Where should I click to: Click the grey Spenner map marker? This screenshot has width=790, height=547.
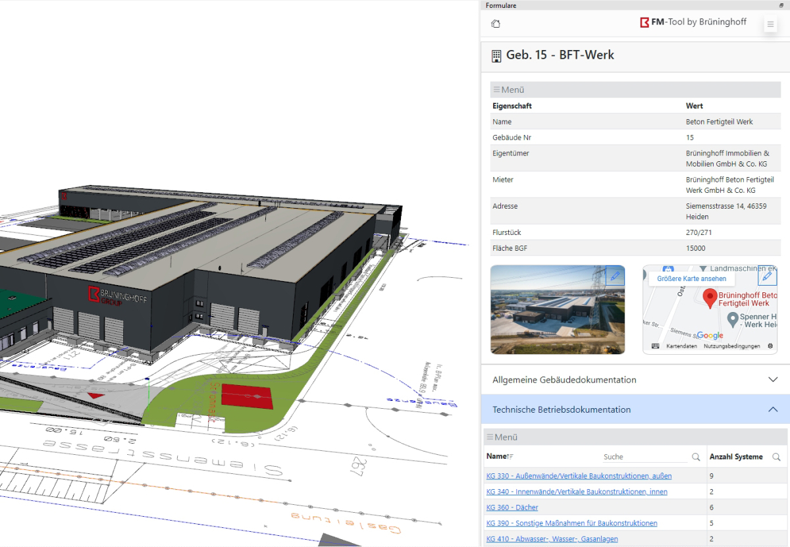(732, 319)
